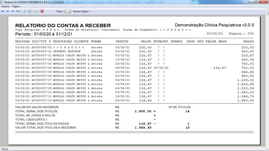
Task: Switch to single page view icon
Action: tap(24, 11)
